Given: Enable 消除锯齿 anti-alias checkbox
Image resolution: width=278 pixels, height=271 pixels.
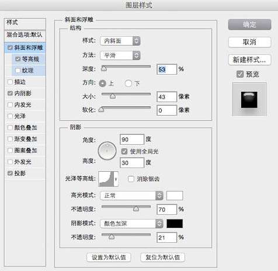Looking at the screenshot, I should click(131, 179).
